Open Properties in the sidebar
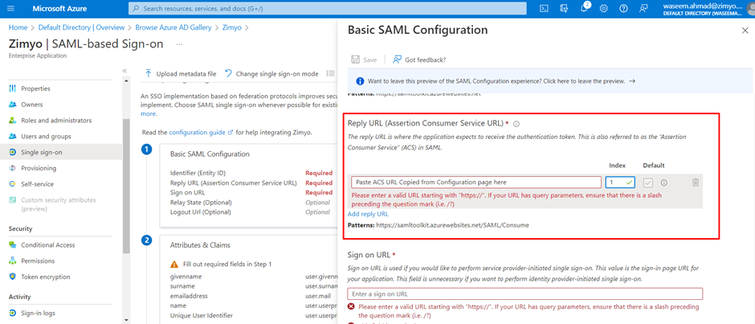The width and height of the screenshot is (755, 324). (x=35, y=88)
